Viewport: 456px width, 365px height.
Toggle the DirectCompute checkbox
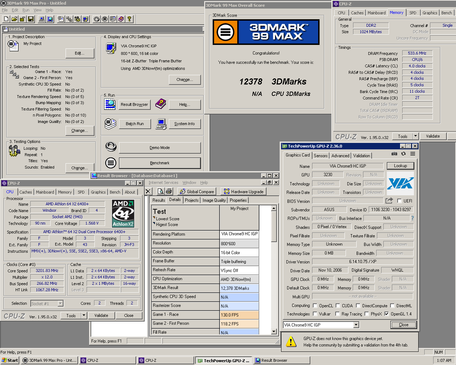coord(358,305)
